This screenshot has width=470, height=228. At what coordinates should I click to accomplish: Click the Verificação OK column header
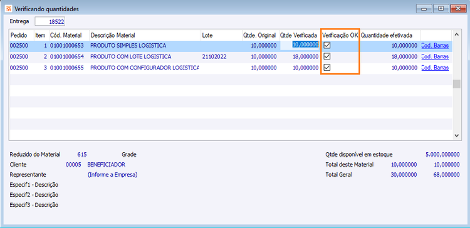pos(340,35)
